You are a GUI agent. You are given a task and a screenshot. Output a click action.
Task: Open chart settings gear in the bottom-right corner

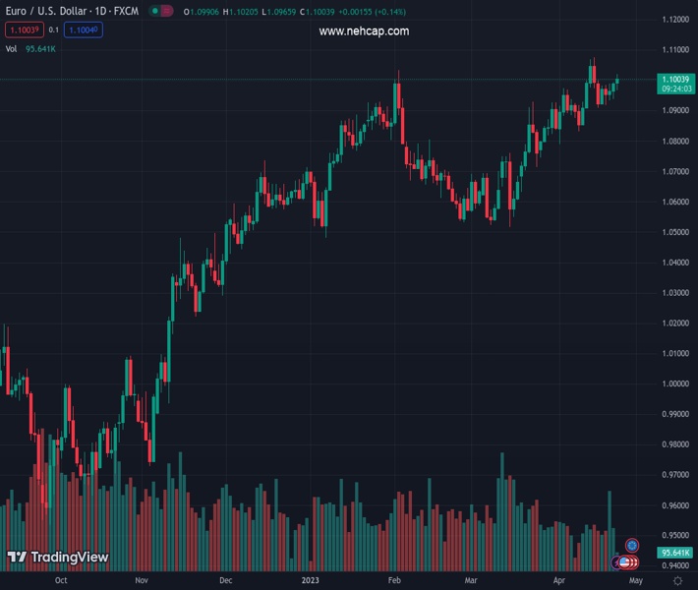click(x=677, y=581)
